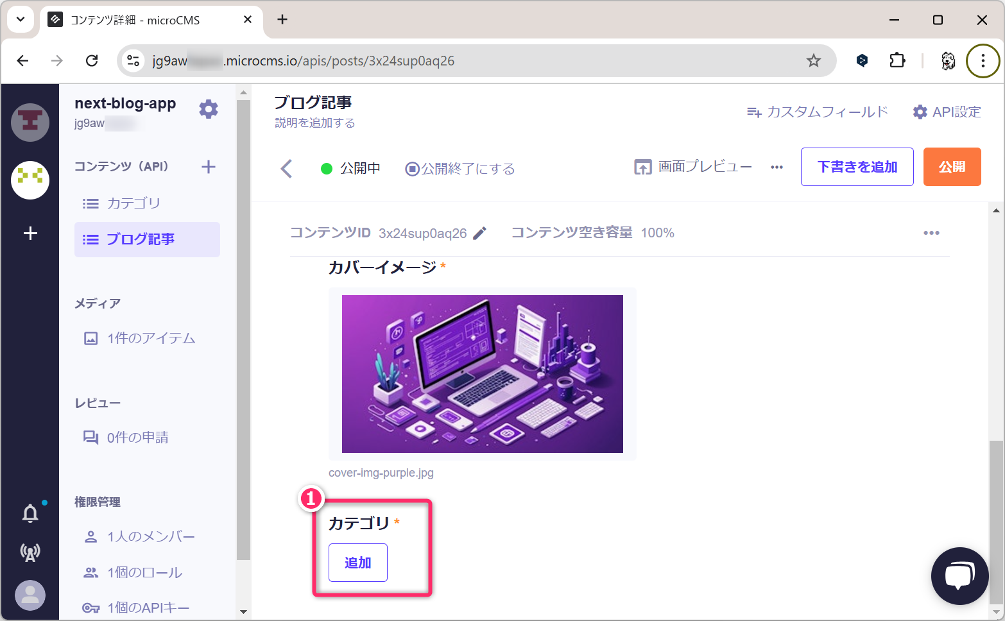This screenshot has width=1005, height=621.
Task: Select カテゴリ in the content API list
Action: (133, 203)
